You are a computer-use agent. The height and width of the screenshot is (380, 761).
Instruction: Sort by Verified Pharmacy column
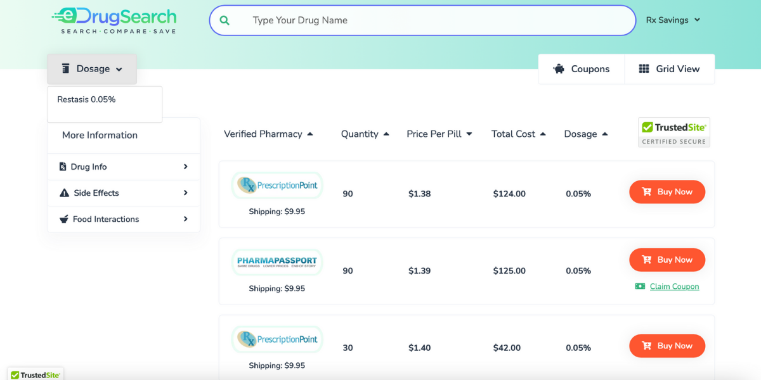[268, 134]
